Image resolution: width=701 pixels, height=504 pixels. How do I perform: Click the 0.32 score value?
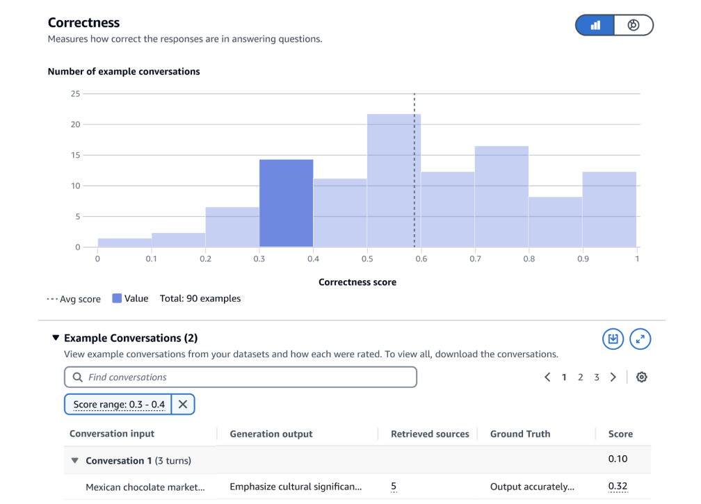tap(618, 487)
